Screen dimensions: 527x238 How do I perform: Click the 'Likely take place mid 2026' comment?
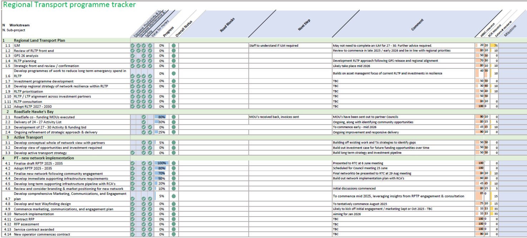point(351,66)
